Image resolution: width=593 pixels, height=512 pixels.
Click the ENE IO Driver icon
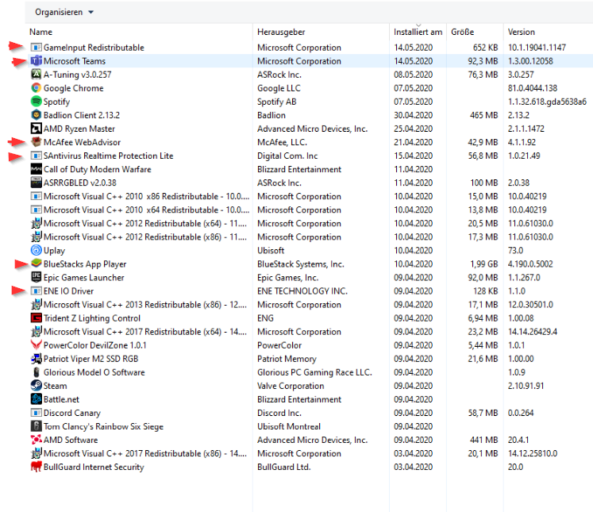point(36,291)
